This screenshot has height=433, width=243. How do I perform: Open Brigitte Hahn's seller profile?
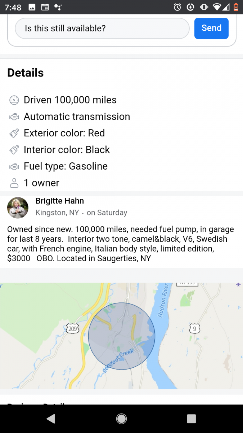[x=59, y=201]
